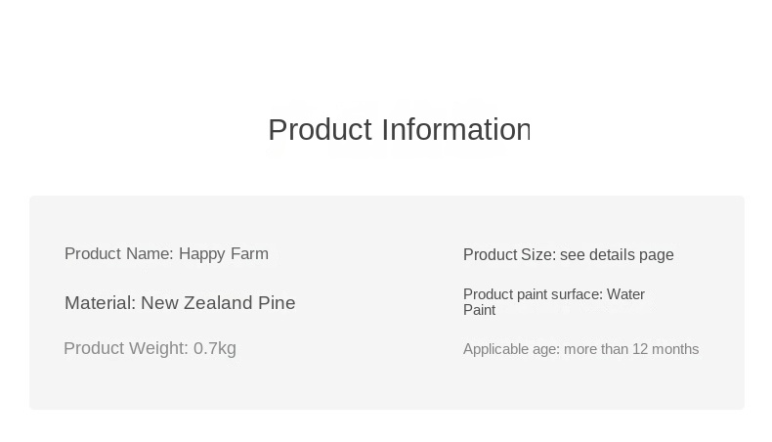Viewport: 772px width, 442px height.
Task: Click the word "Water" in the paint surface line
Action: [x=625, y=294]
